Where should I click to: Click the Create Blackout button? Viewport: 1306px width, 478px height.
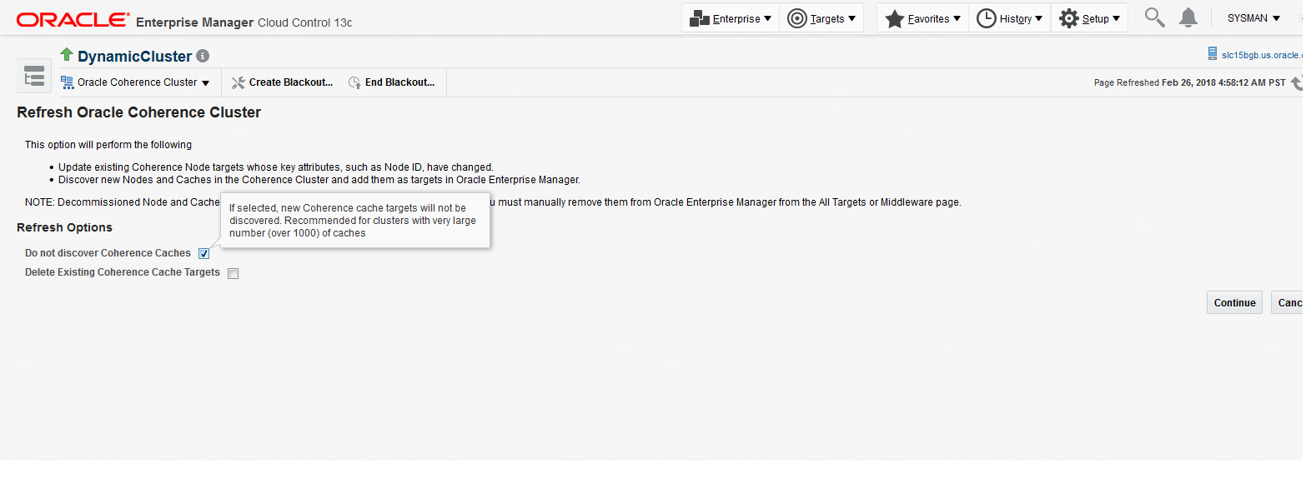[x=282, y=82]
